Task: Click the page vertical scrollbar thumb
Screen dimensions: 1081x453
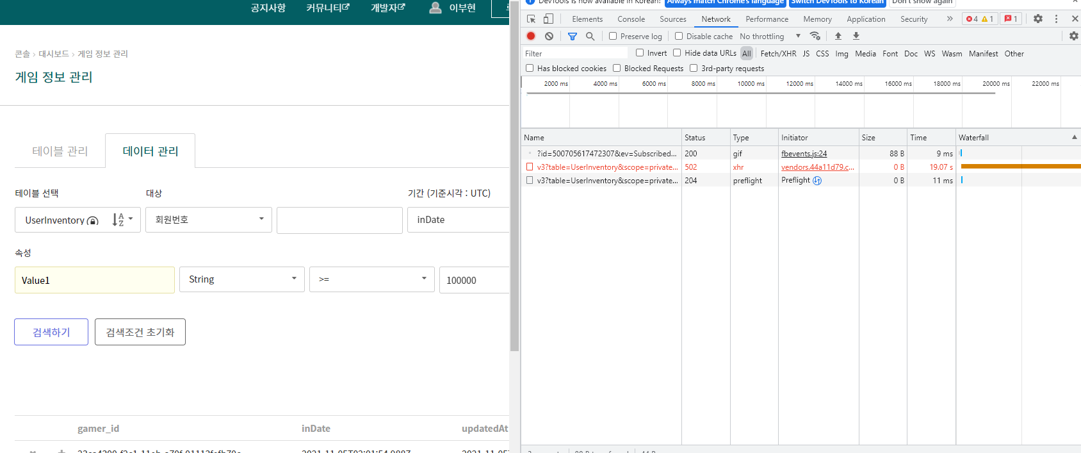Action: click(514, 176)
